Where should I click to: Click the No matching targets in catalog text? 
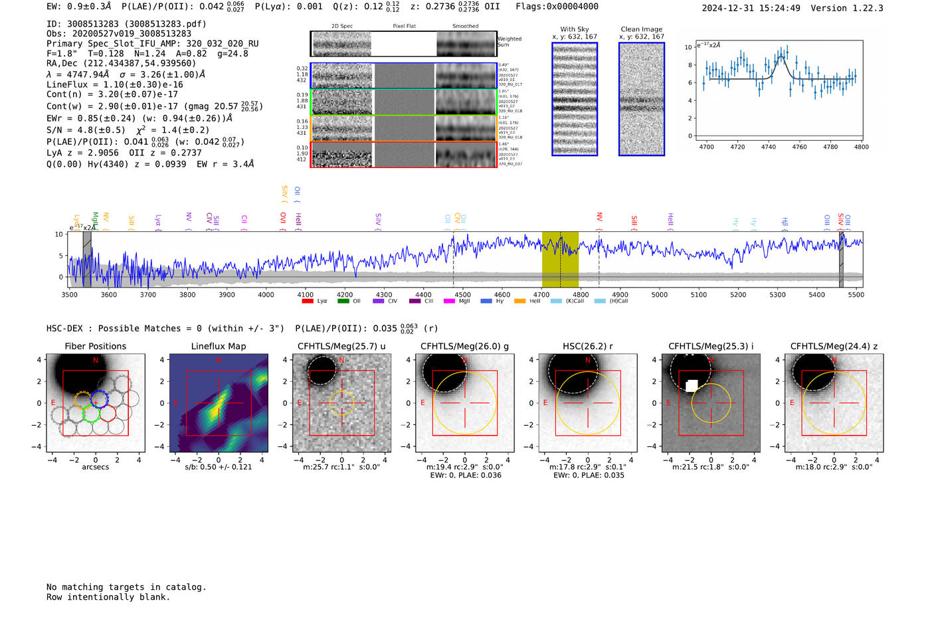(126, 587)
